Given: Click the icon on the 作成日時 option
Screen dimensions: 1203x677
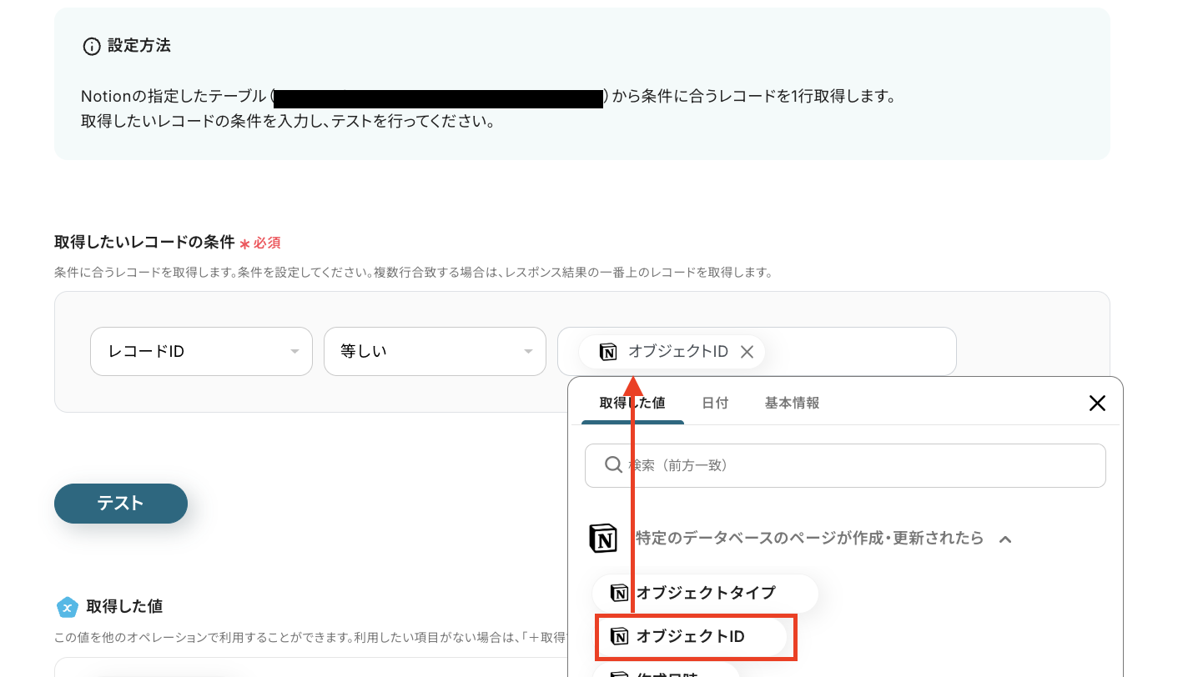Looking at the screenshot, I should pyautogui.click(x=620, y=674).
